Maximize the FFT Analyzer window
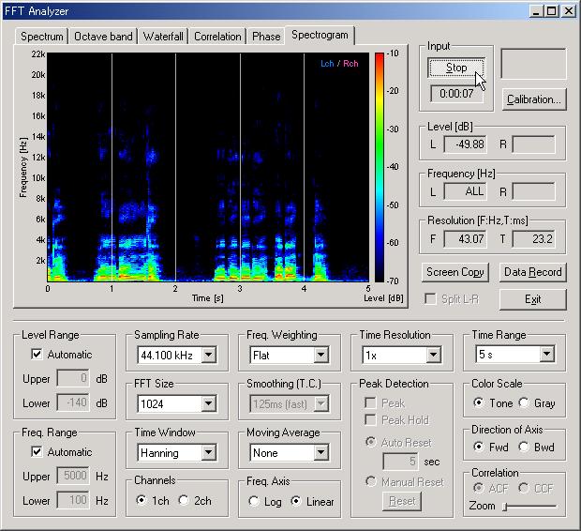The image size is (581, 531). (551, 11)
